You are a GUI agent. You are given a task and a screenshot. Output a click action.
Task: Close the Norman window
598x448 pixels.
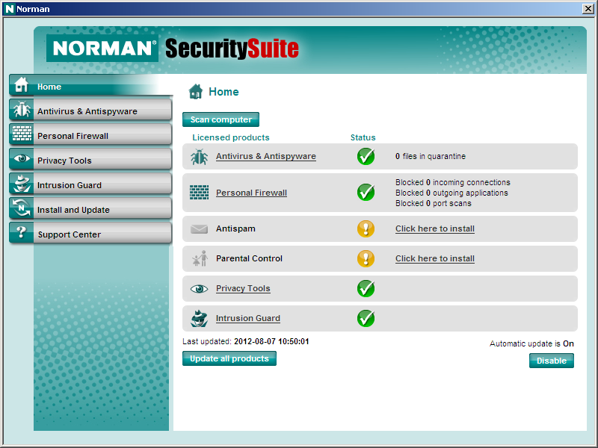(x=588, y=8)
